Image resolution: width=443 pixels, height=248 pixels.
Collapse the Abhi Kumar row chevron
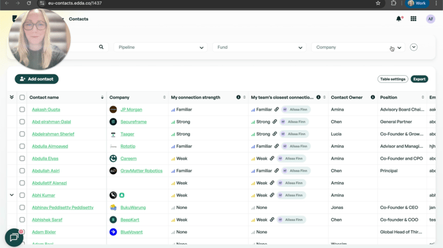(12, 195)
